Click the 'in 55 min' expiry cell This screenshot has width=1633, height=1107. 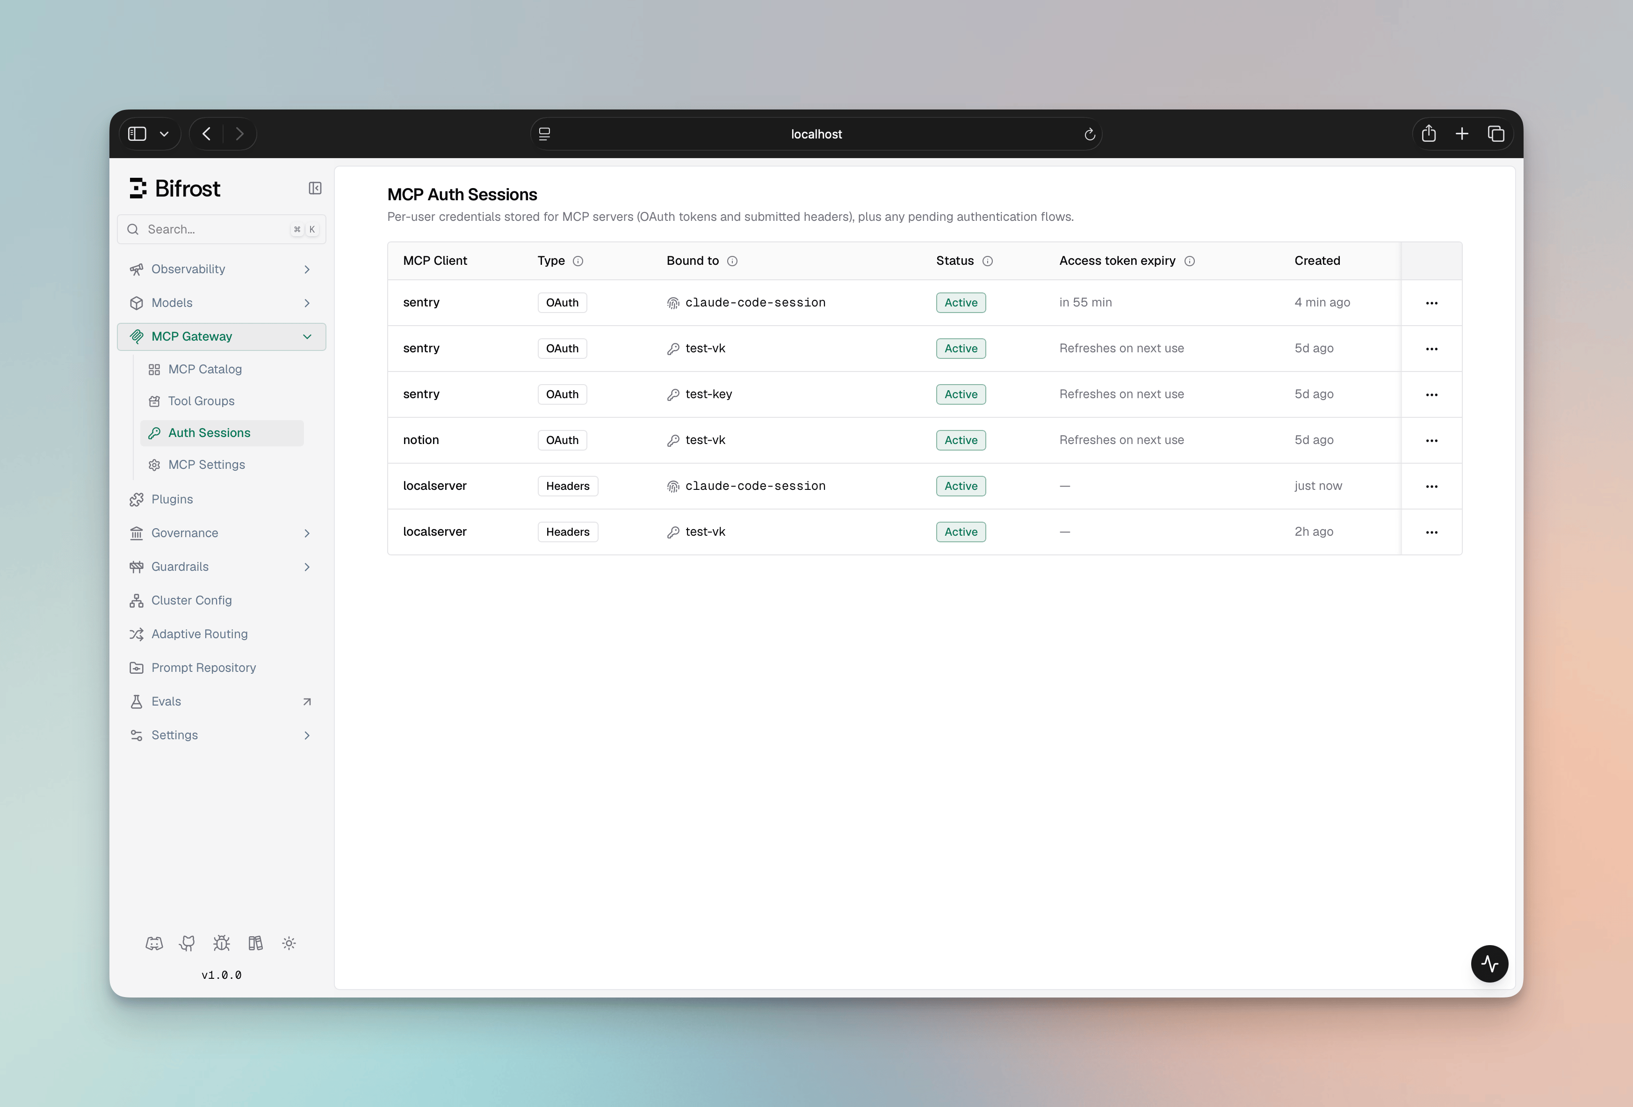1085,302
